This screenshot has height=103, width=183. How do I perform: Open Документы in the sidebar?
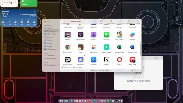coord(51,37)
